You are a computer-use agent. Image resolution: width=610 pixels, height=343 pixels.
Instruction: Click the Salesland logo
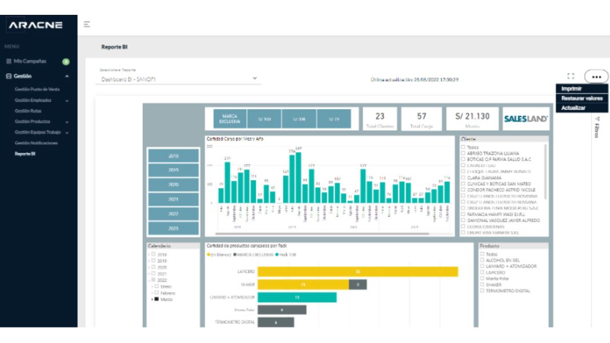coord(525,119)
